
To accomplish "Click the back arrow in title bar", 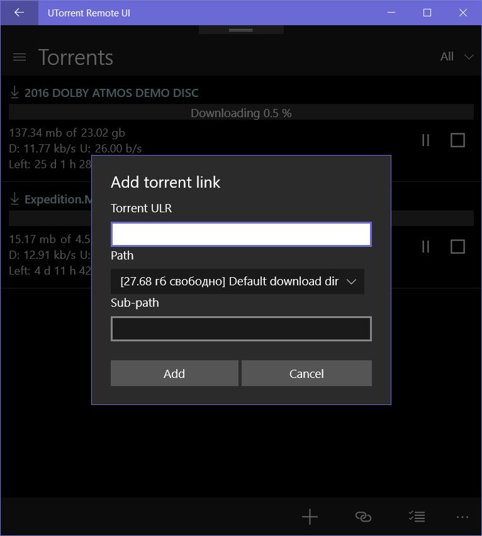I will [x=19, y=13].
